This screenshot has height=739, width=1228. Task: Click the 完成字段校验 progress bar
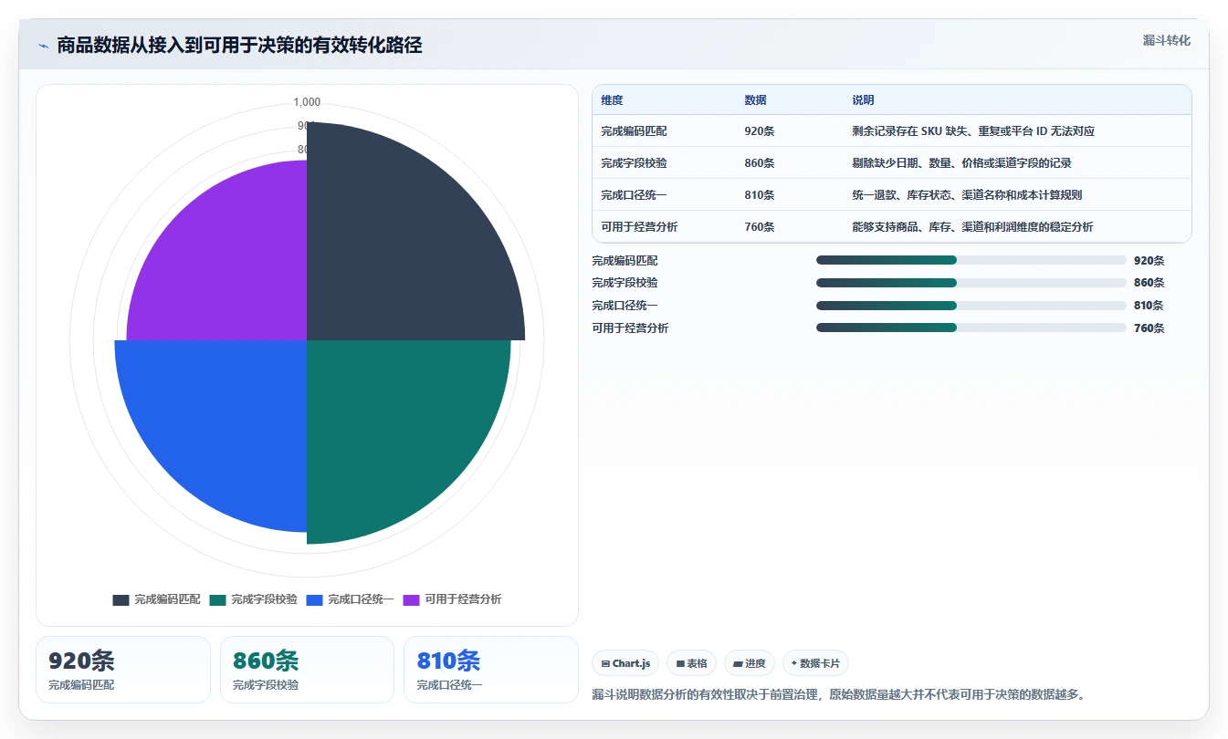pyautogui.click(x=971, y=283)
